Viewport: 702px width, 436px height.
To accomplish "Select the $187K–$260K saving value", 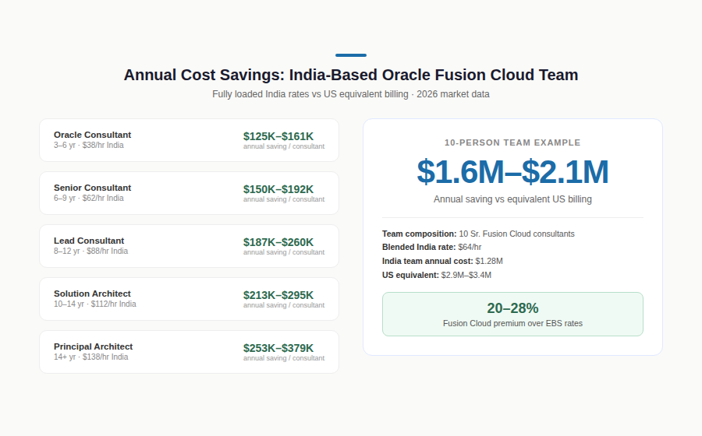I will pyautogui.click(x=278, y=242).
